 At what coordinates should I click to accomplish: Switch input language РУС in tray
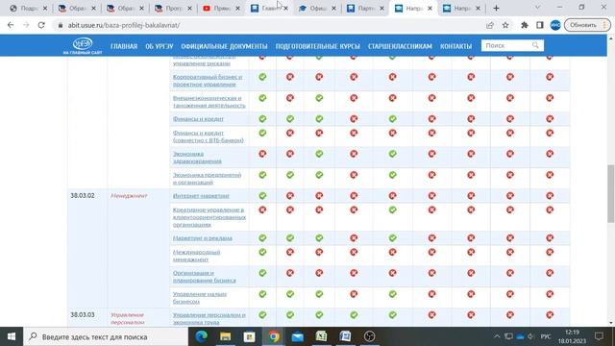[x=546, y=336]
